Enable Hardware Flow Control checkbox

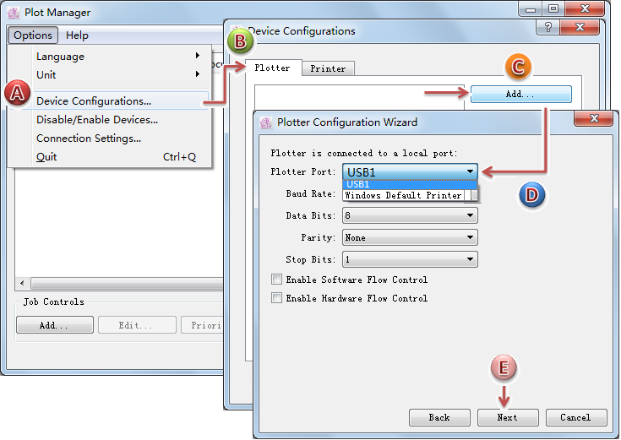click(x=276, y=298)
